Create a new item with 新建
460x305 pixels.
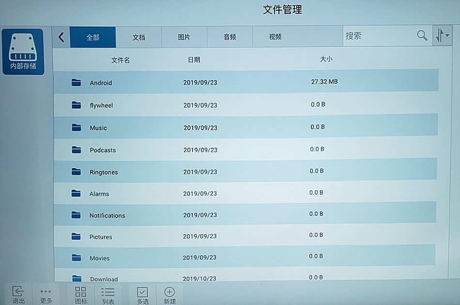point(169,294)
